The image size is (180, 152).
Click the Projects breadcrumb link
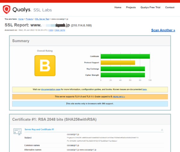(29, 19)
